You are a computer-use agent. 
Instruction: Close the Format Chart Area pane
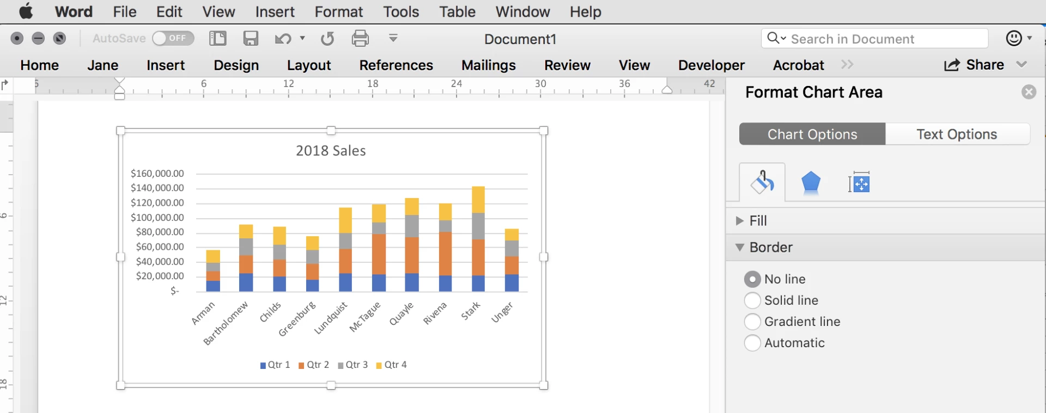point(1029,92)
